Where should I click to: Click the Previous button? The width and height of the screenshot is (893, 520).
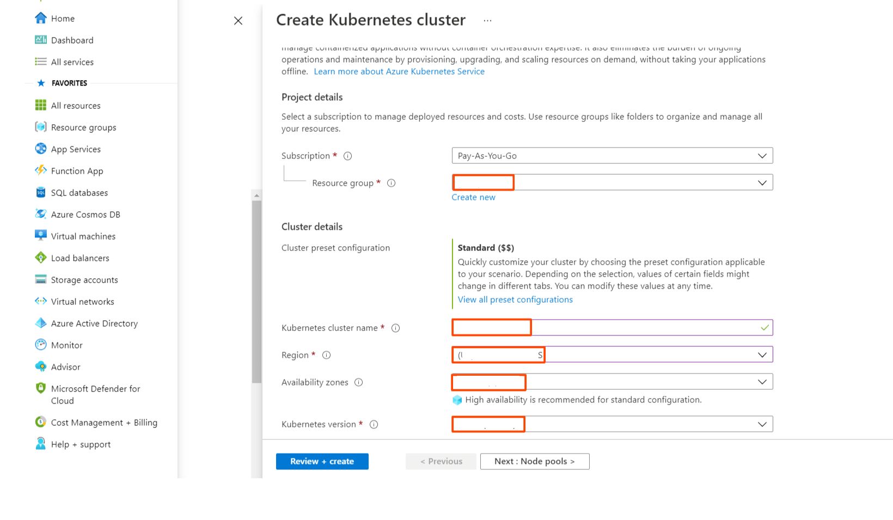[x=441, y=461]
